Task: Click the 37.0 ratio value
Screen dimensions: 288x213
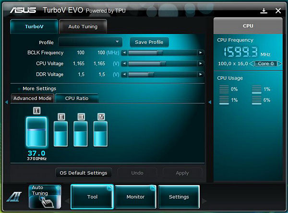Action: coord(36,153)
